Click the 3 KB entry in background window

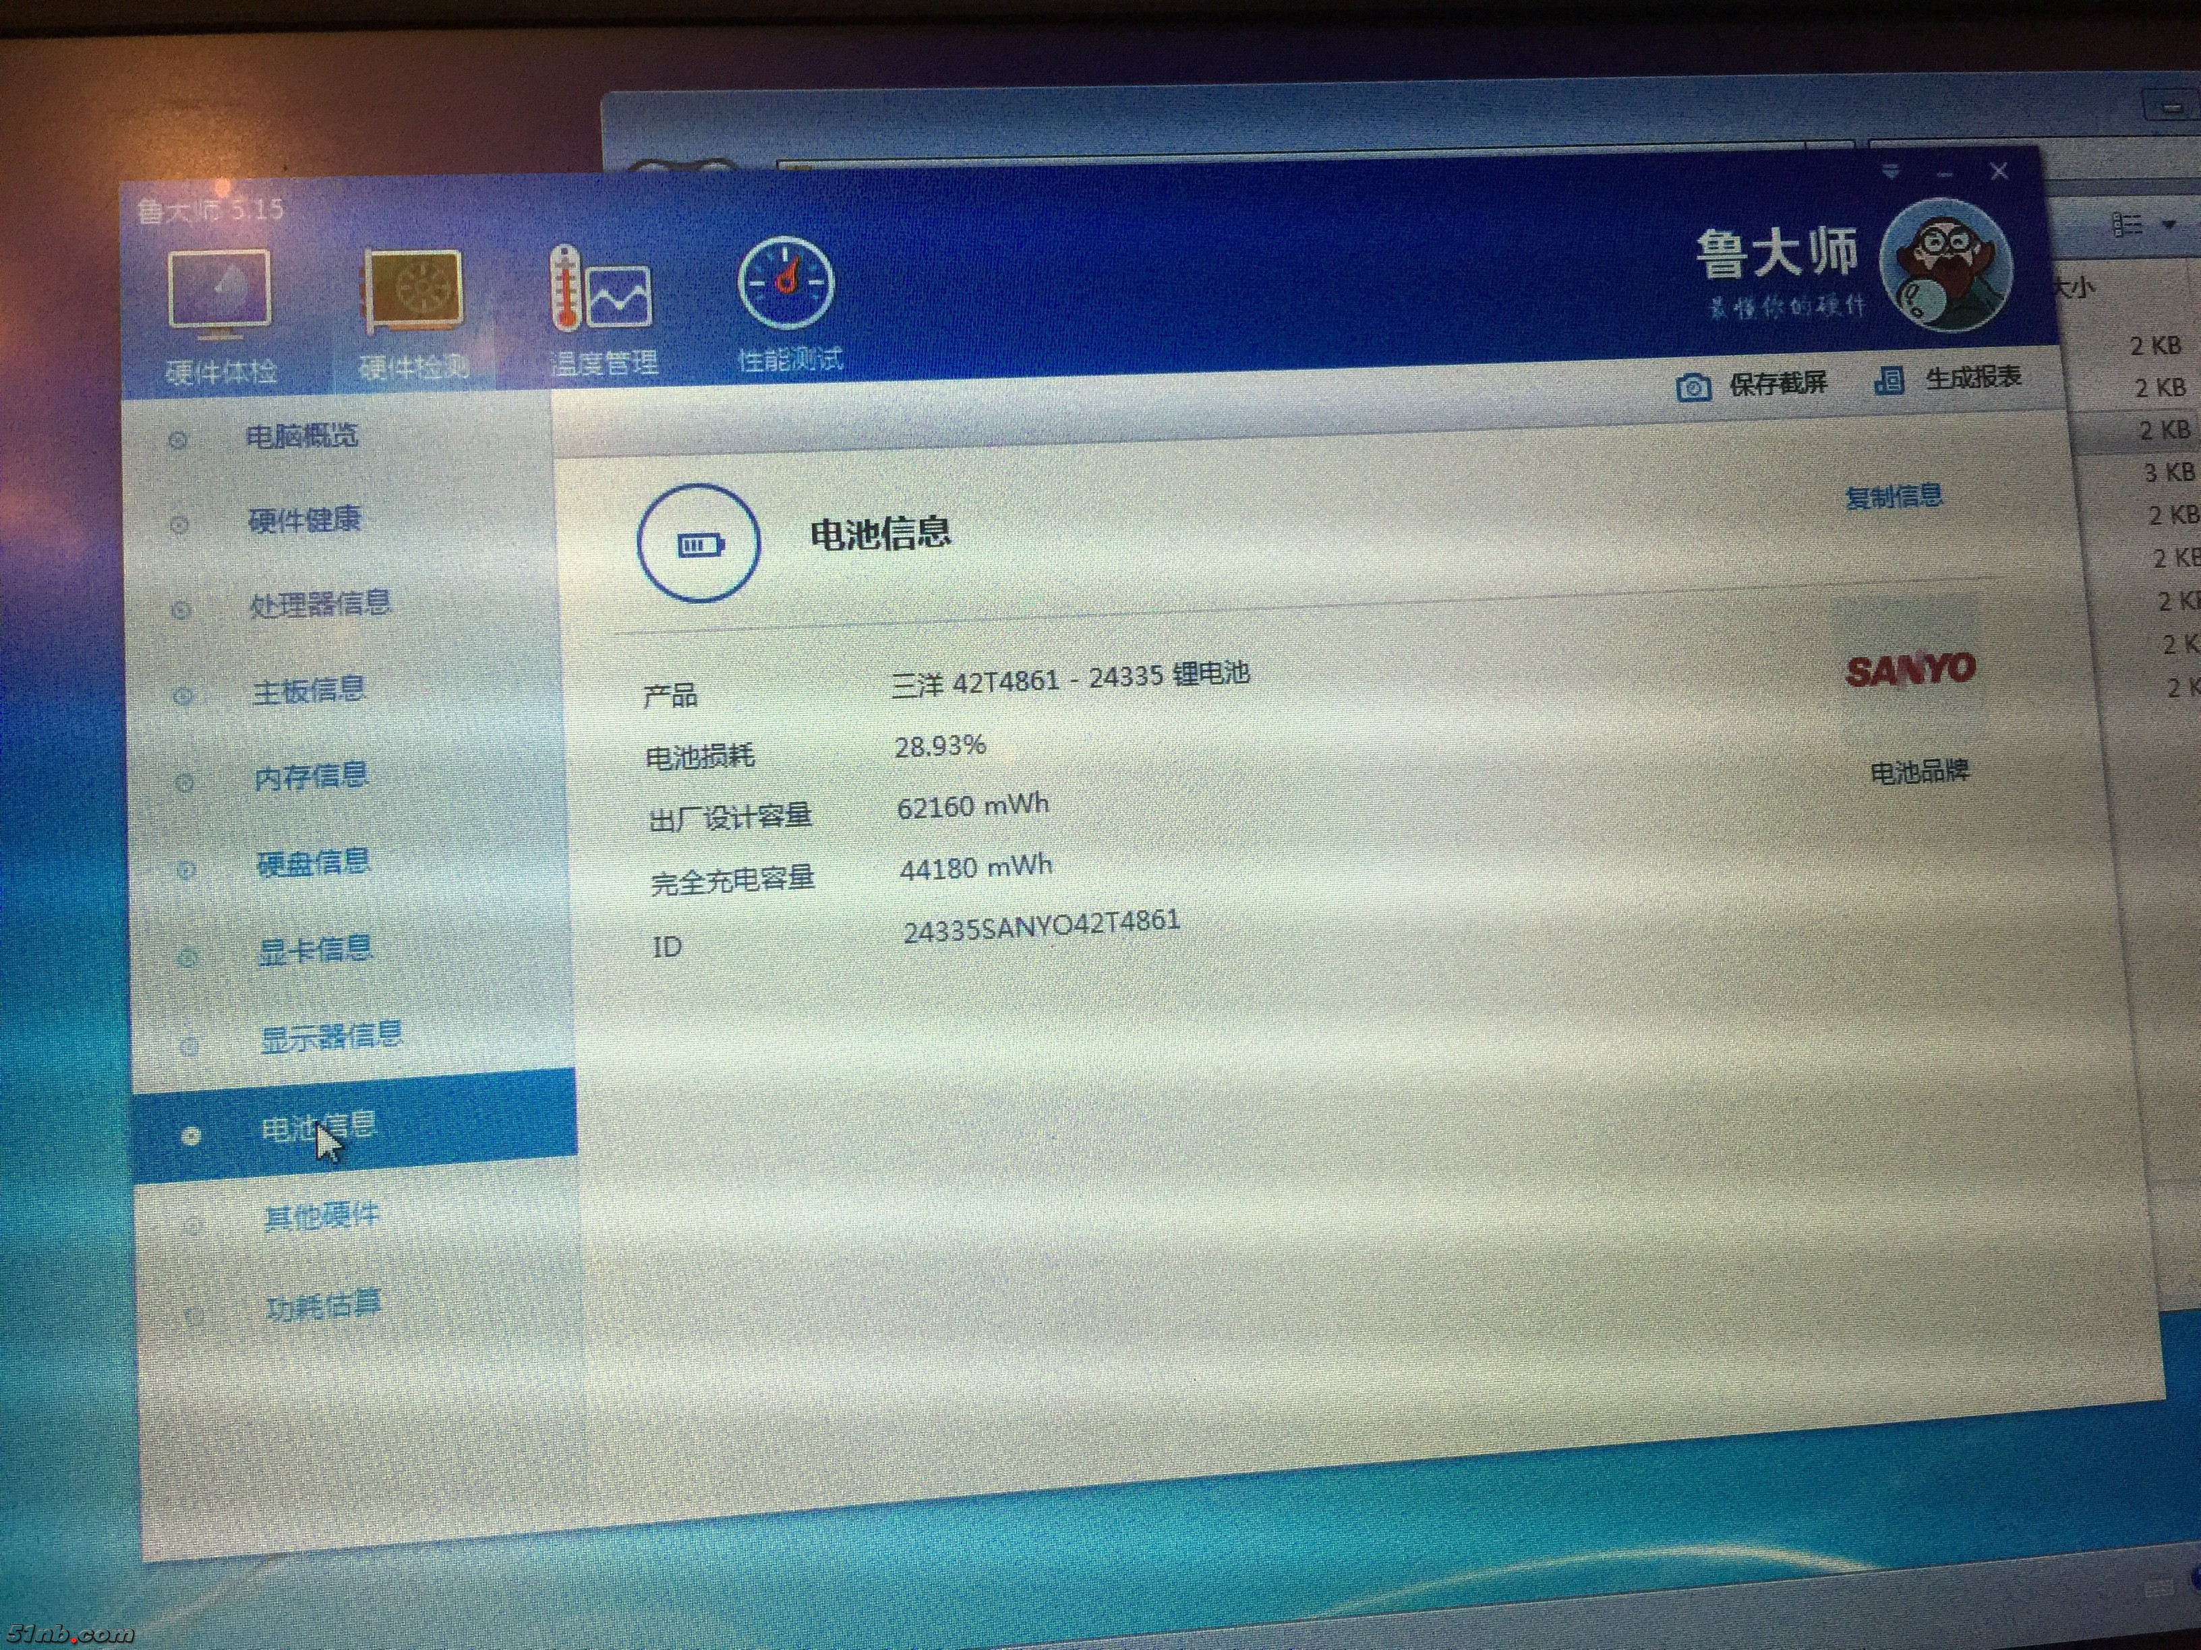coord(2169,471)
